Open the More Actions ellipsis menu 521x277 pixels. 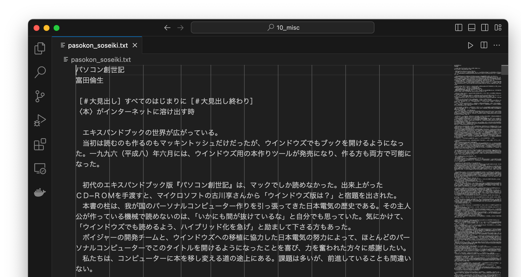[x=497, y=45]
